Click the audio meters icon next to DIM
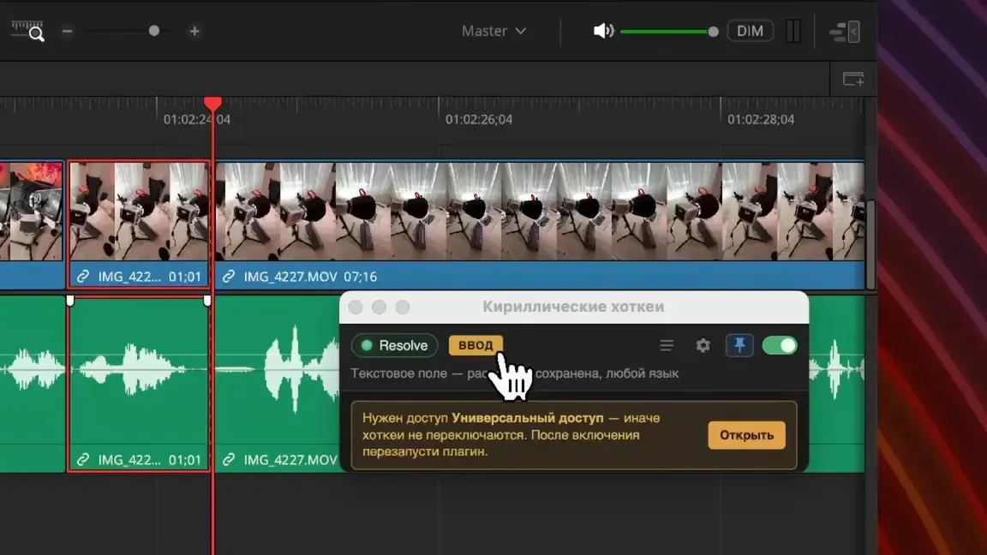Screen dimensions: 987x555 tap(793, 31)
